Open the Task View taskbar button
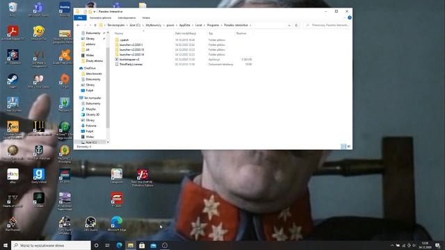The height and width of the screenshot is (250, 445). 108,245
